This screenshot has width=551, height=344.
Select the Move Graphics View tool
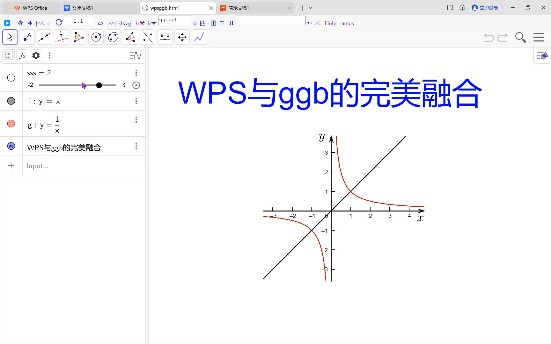pos(182,37)
